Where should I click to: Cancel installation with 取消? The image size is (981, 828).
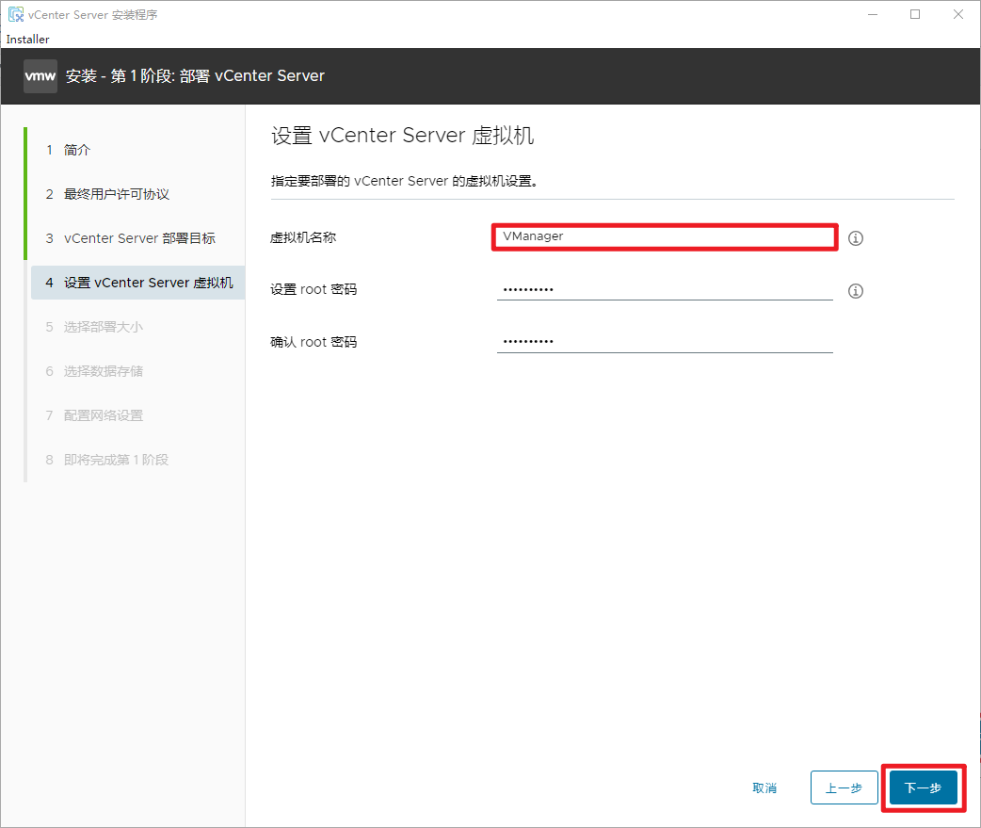764,787
